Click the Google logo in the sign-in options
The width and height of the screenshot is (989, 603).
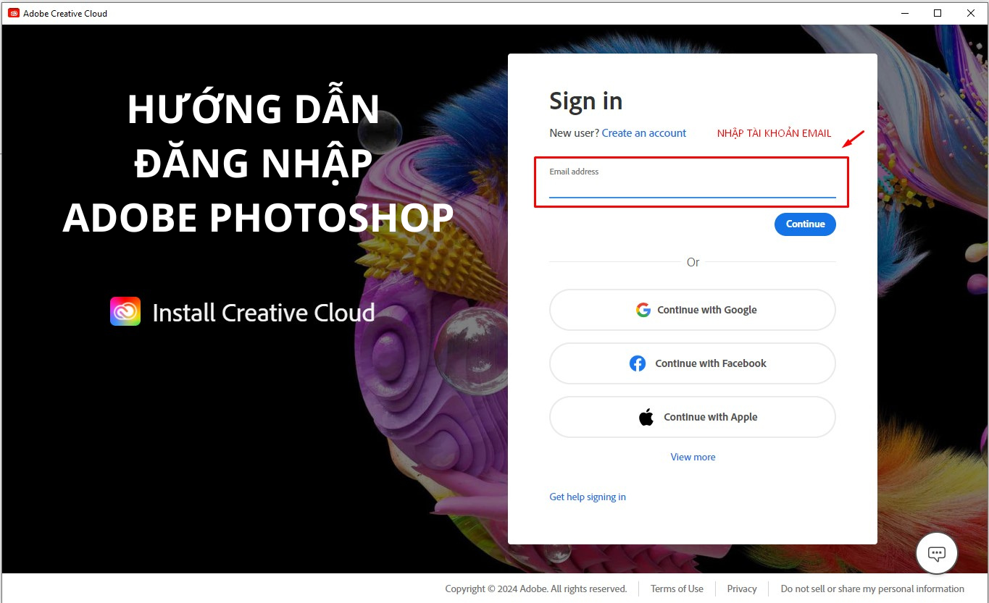pos(643,310)
